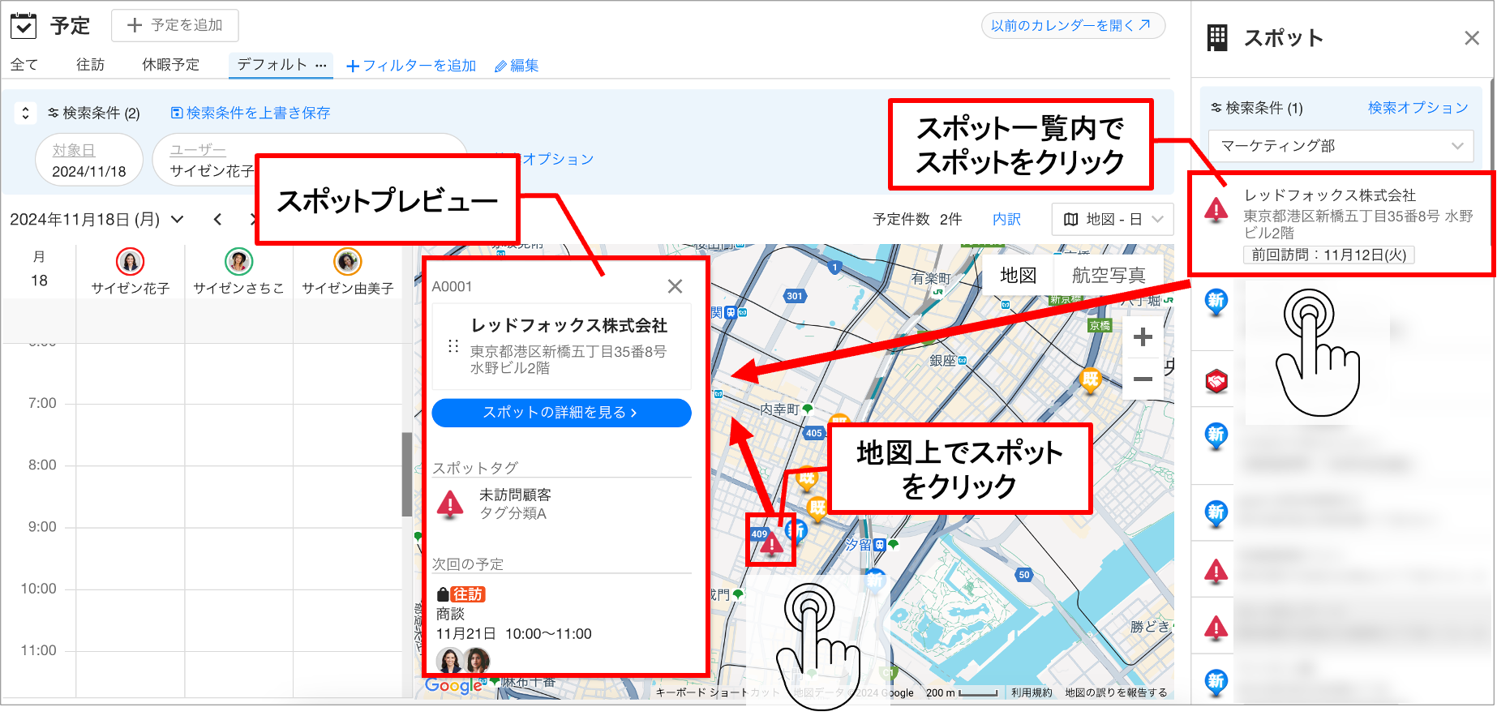Switch to the 休暇予定 tab

(x=170, y=65)
